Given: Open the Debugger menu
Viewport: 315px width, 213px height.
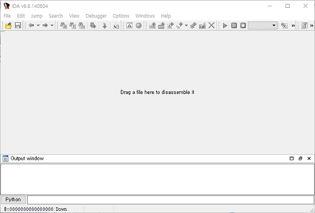Looking at the screenshot, I should click(96, 16).
